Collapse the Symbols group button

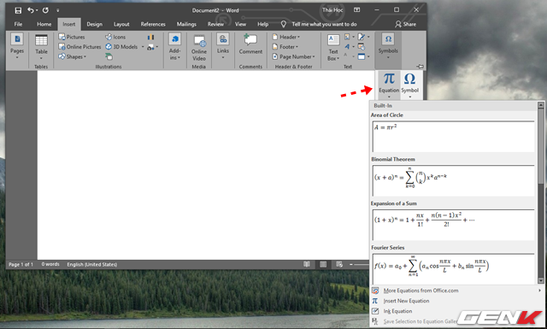click(388, 46)
